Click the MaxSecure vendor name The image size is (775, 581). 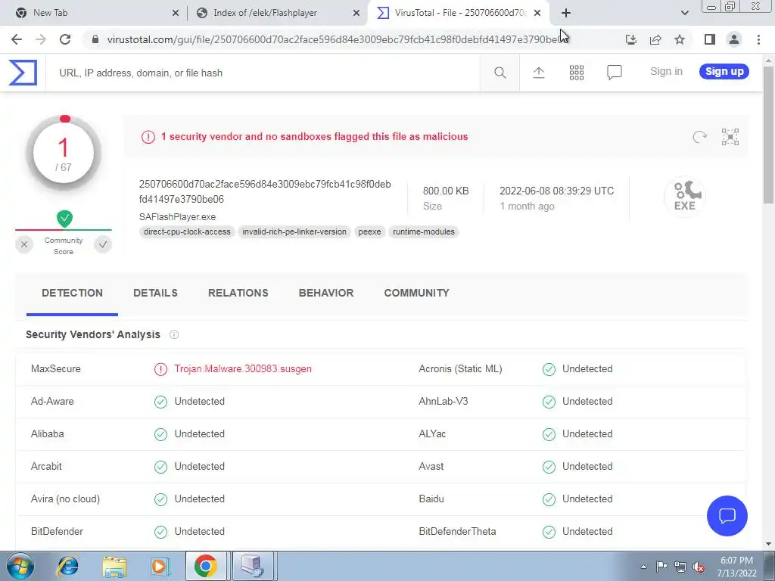click(56, 369)
